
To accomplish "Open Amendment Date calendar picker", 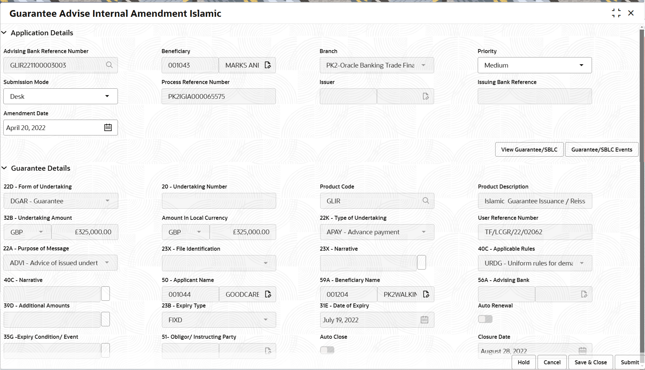I will coord(108,127).
